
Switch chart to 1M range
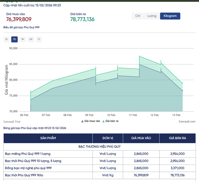click(23, 39)
